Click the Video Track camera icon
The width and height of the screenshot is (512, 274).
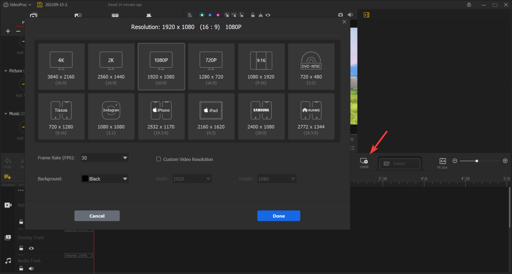(x=8, y=205)
